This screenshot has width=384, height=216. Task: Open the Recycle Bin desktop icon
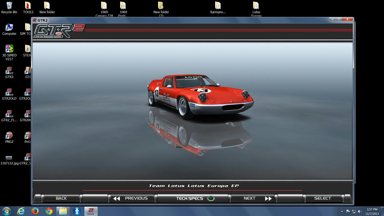pyautogui.click(x=9, y=8)
